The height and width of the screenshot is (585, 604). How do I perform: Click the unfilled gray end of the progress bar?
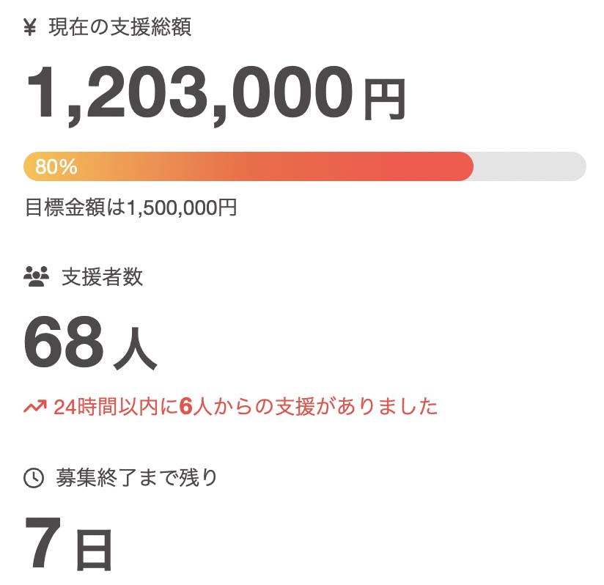[x=529, y=166]
